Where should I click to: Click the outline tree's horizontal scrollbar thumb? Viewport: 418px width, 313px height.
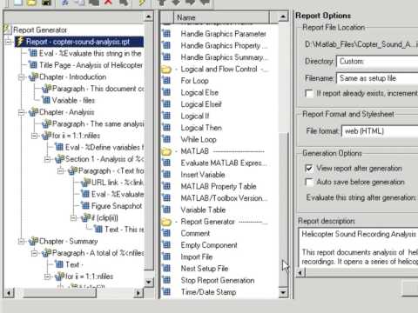pyautogui.click(x=60, y=293)
